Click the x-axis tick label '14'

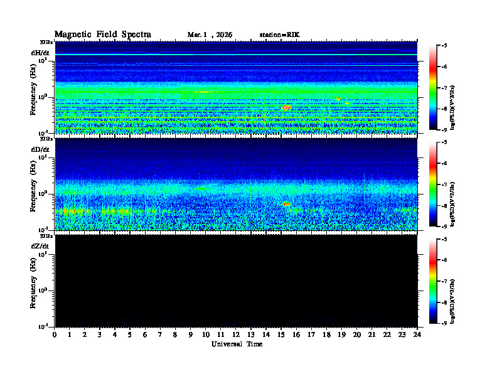pyautogui.click(x=266, y=335)
